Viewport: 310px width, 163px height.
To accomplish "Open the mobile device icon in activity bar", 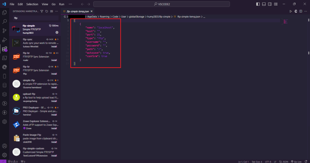I will pyautogui.click(x=4, y=76).
